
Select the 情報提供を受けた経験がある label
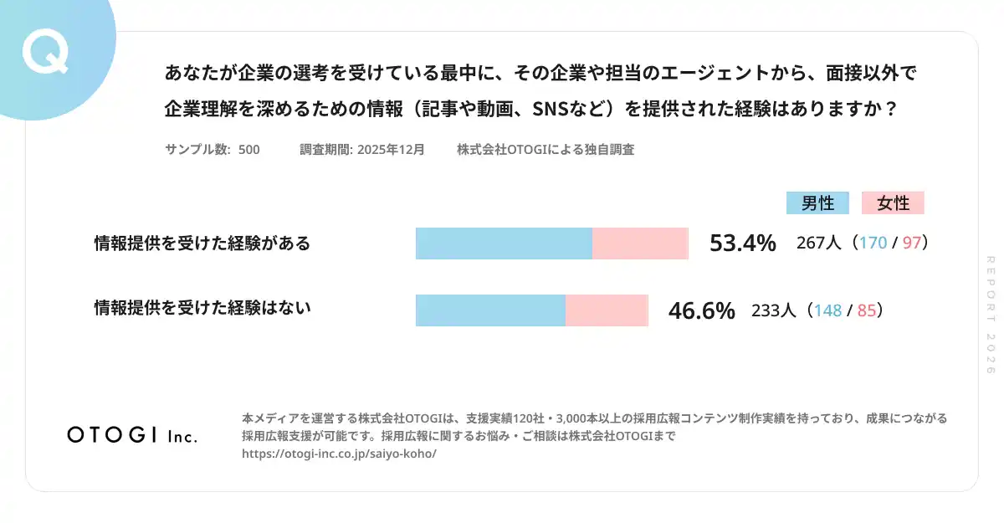coord(202,244)
